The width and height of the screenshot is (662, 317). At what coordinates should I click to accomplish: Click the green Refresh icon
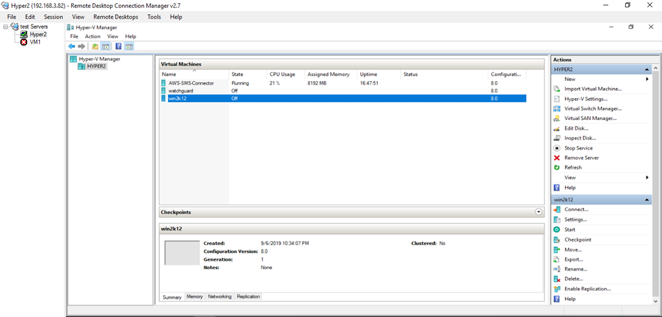click(557, 167)
